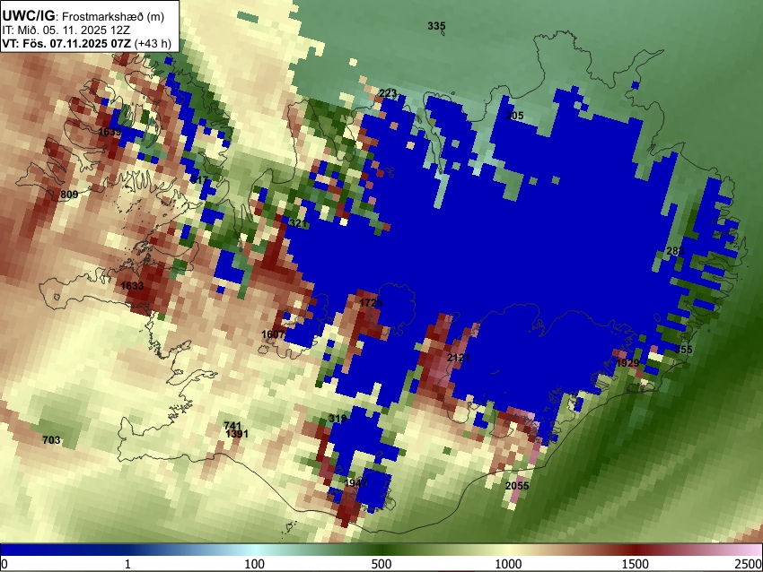Click the colorbar tick label '1'
Viewport: 763px width, 572px height.
tap(127, 564)
